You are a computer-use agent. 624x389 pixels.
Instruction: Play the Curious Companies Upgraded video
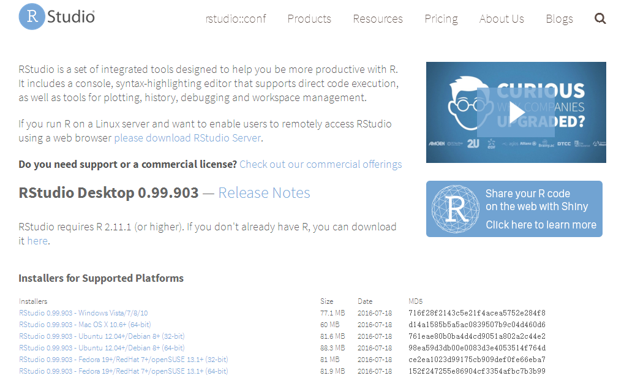coord(516,112)
